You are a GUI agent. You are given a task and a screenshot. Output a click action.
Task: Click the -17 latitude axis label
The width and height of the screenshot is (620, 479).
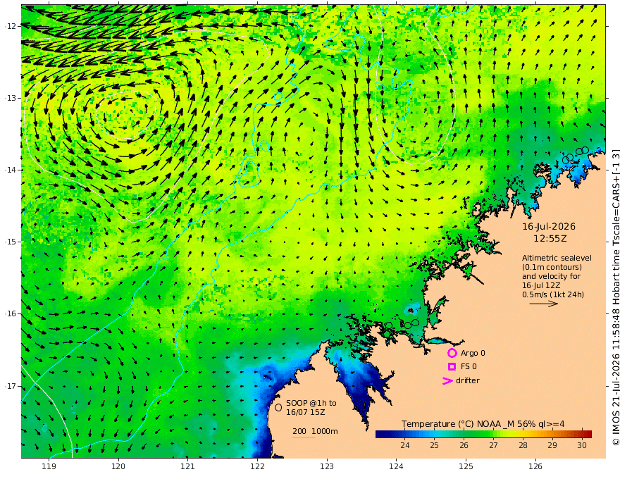click(11, 386)
